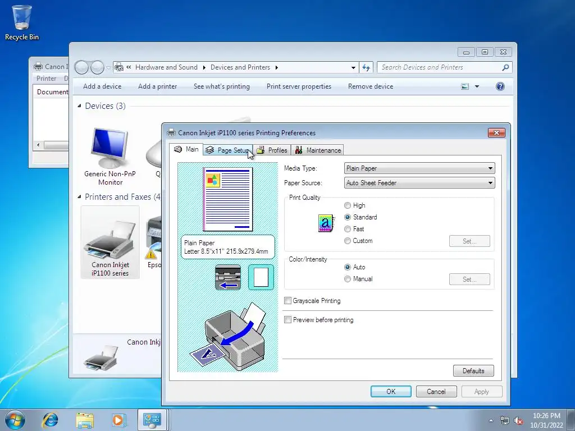Viewport: 575px width, 431px height.
Task: Open the address bar history dropdown
Action: click(x=353, y=67)
